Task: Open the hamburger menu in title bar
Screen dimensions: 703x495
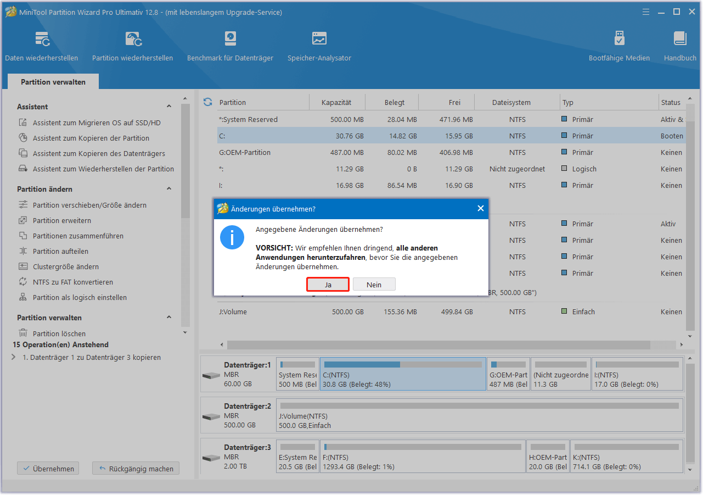Action: click(x=646, y=12)
